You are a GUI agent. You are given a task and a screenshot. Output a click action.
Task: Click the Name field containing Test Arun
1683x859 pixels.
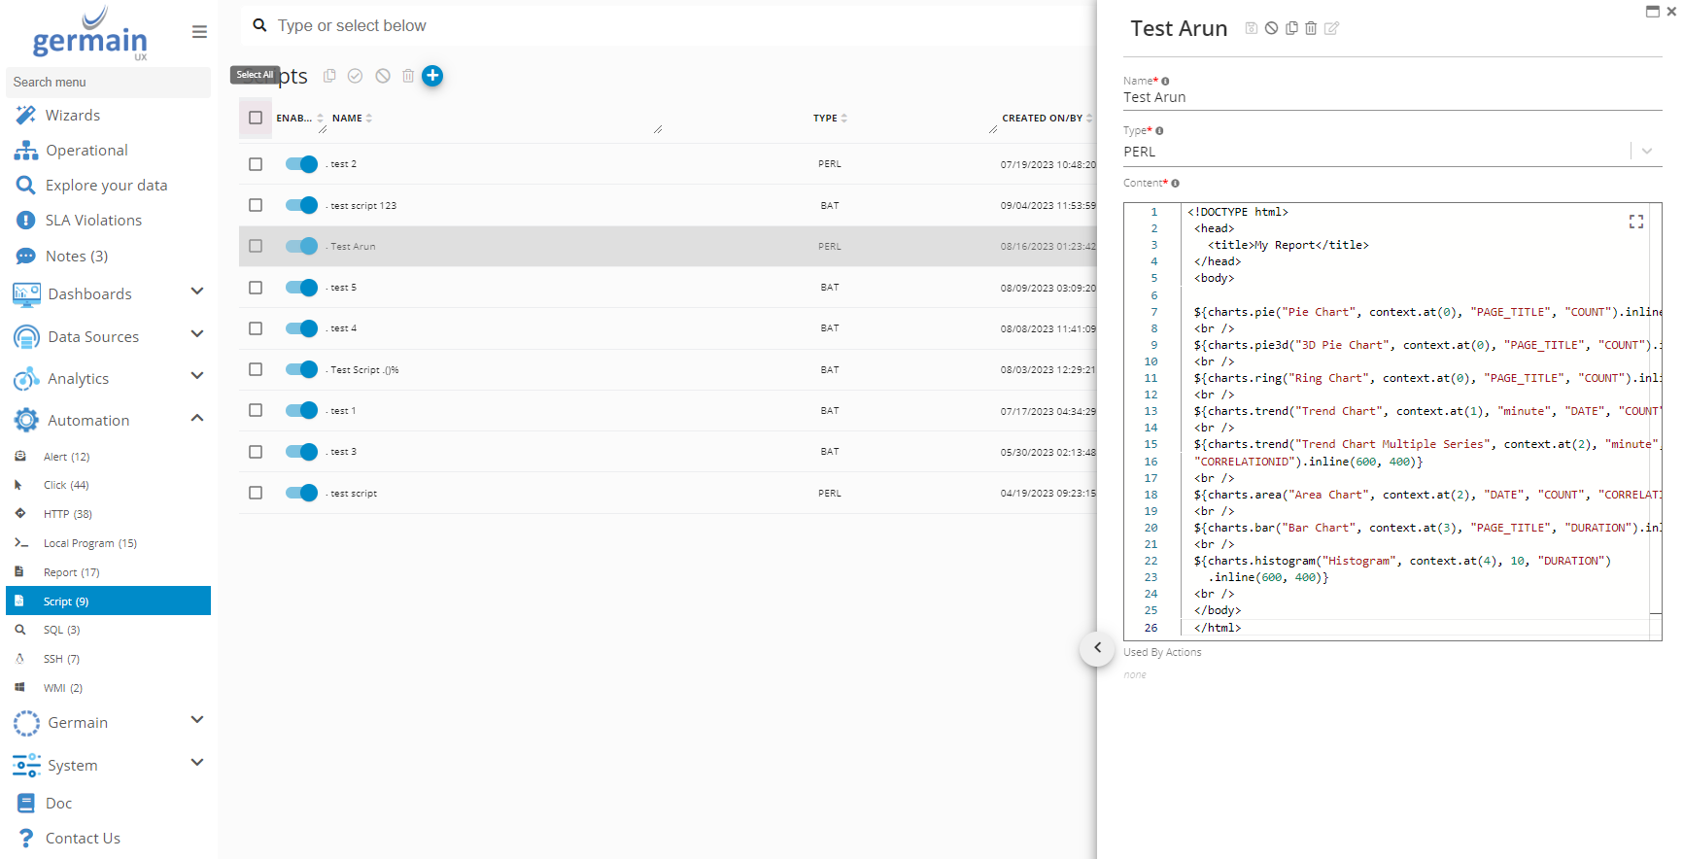[1390, 97]
